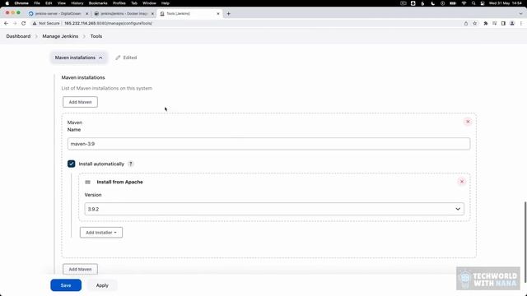Click the menu bar date and time
Viewport: 527px width, 296px height.
505,3
